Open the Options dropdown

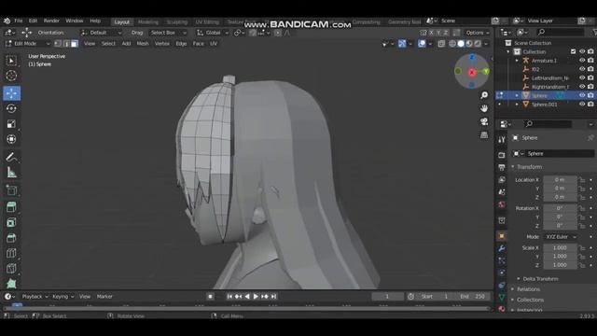click(478, 33)
